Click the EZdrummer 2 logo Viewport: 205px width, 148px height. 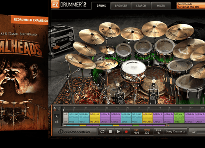pyautogui.click(x=69, y=5)
